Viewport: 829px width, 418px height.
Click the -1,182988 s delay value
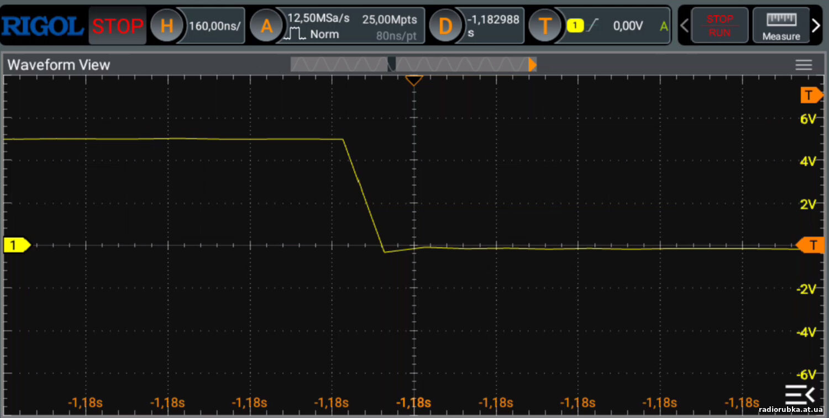tap(494, 25)
